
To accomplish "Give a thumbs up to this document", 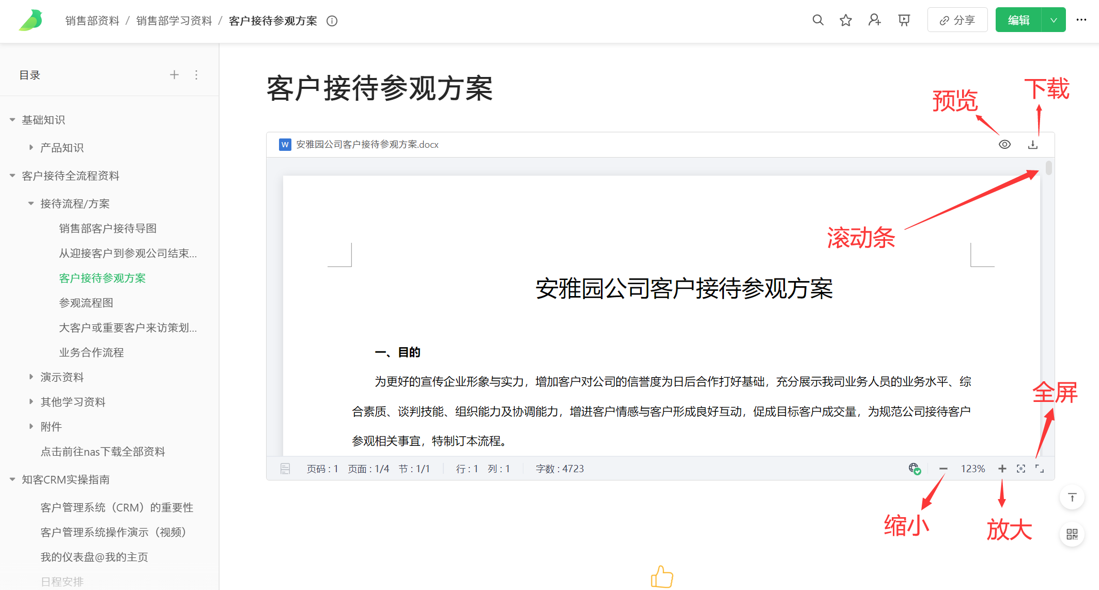I will pyautogui.click(x=661, y=577).
